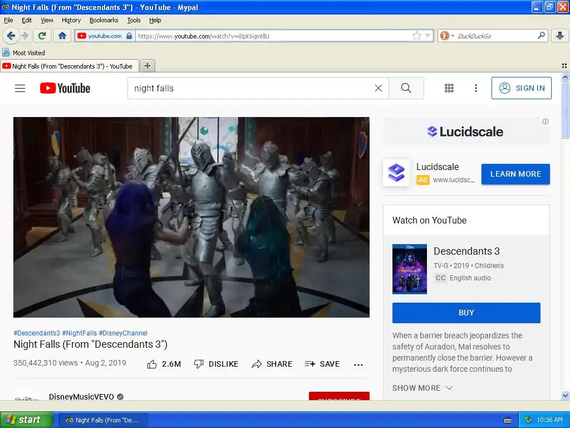The height and width of the screenshot is (428, 570).
Task: Go to YouTube home via the logo
Action: pos(65,88)
